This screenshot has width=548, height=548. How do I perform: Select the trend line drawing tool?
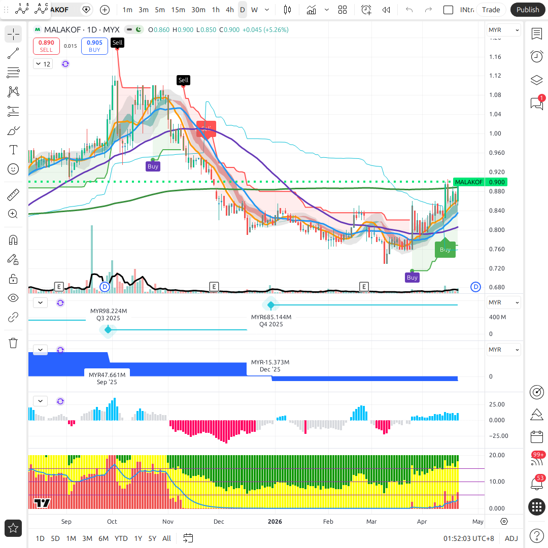point(13,53)
